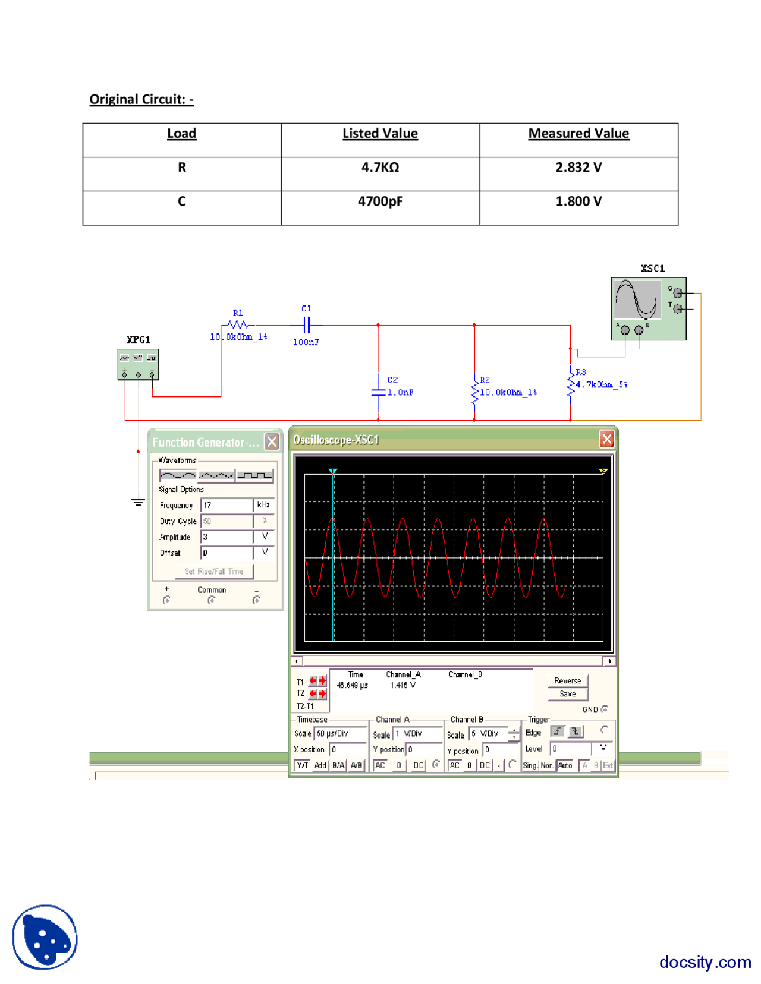Click Channel B Scale field
This screenshot has width=761, height=984.
(x=488, y=734)
